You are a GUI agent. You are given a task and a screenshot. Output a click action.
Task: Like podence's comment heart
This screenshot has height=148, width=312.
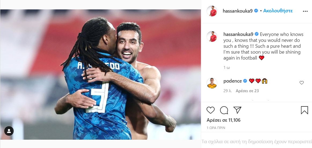[302, 83]
